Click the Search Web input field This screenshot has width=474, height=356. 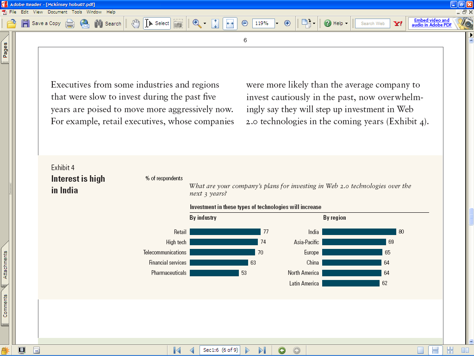tap(373, 23)
